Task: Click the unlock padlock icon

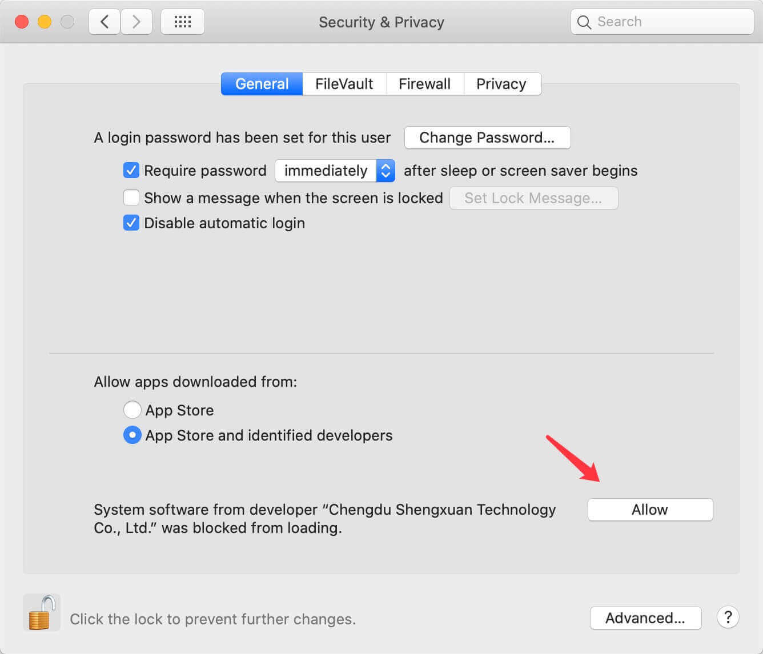Action: (x=41, y=612)
